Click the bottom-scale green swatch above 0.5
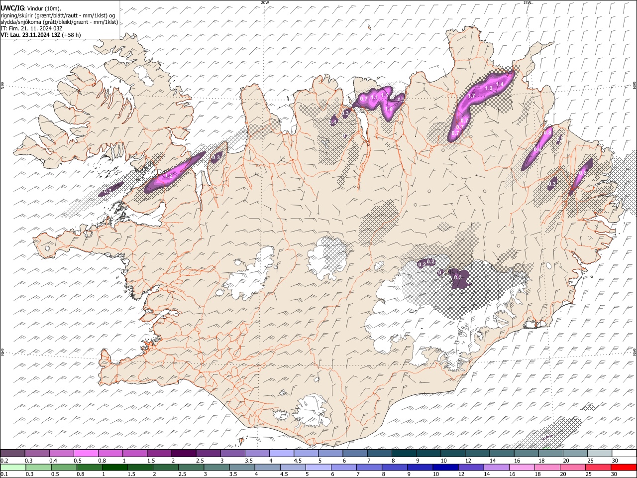 pos(64,467)
